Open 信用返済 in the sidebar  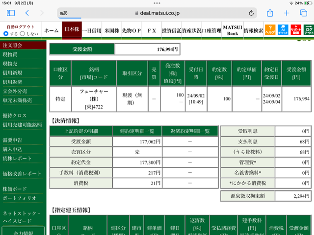coord(12,82)
